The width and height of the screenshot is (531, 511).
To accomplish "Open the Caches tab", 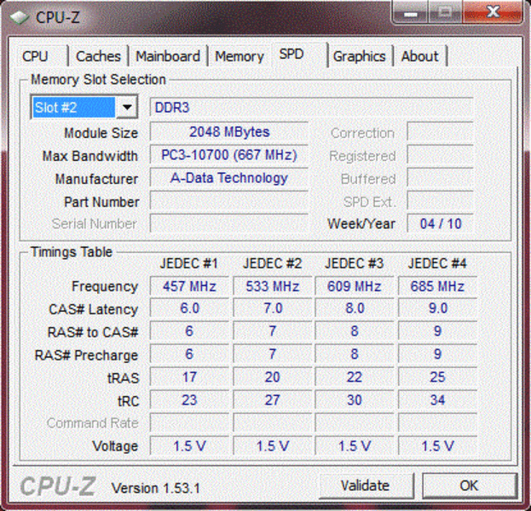I will pos(98,56).
